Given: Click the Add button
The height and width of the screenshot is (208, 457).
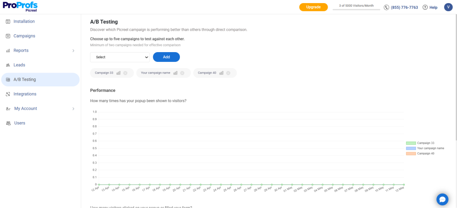Looking at the screenshot, I should pos(166,57).
